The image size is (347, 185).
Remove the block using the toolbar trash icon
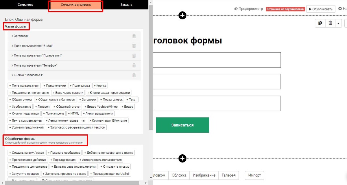point(330,23)
